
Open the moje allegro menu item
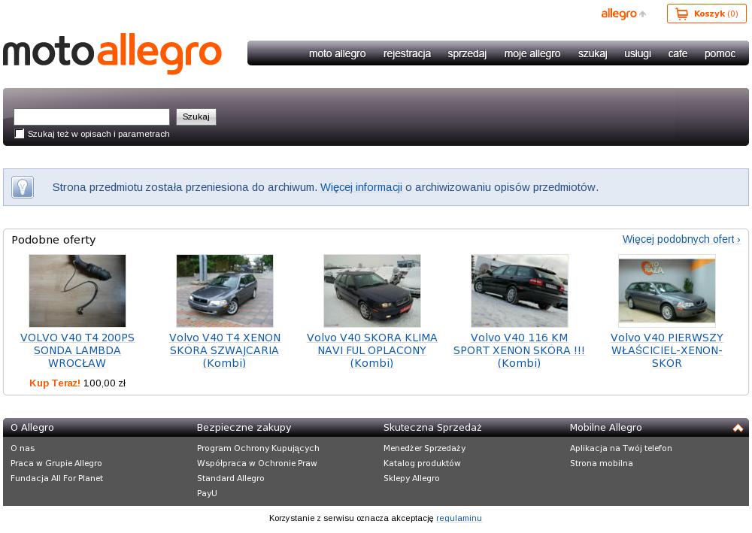(x=532, y=53)
